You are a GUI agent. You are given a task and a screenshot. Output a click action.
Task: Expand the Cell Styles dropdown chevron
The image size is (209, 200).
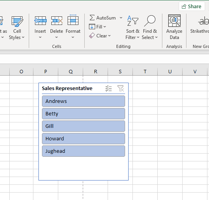(x=23, y=37)
